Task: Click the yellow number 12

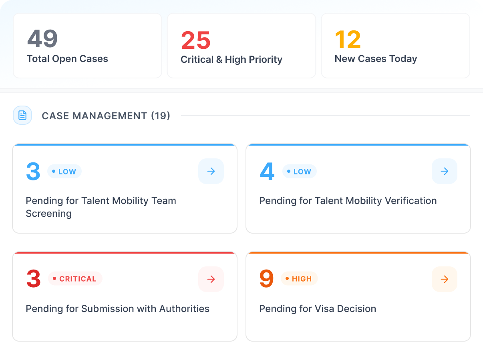Action: point(348,39)
